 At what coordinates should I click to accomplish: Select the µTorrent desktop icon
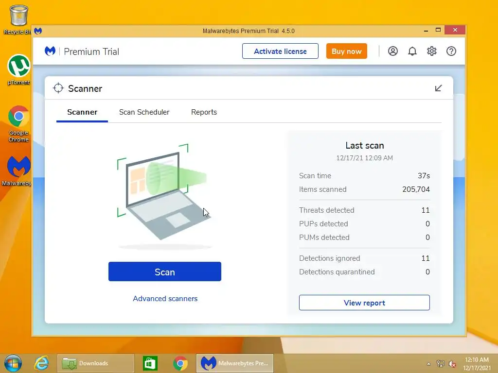(18, 70)
